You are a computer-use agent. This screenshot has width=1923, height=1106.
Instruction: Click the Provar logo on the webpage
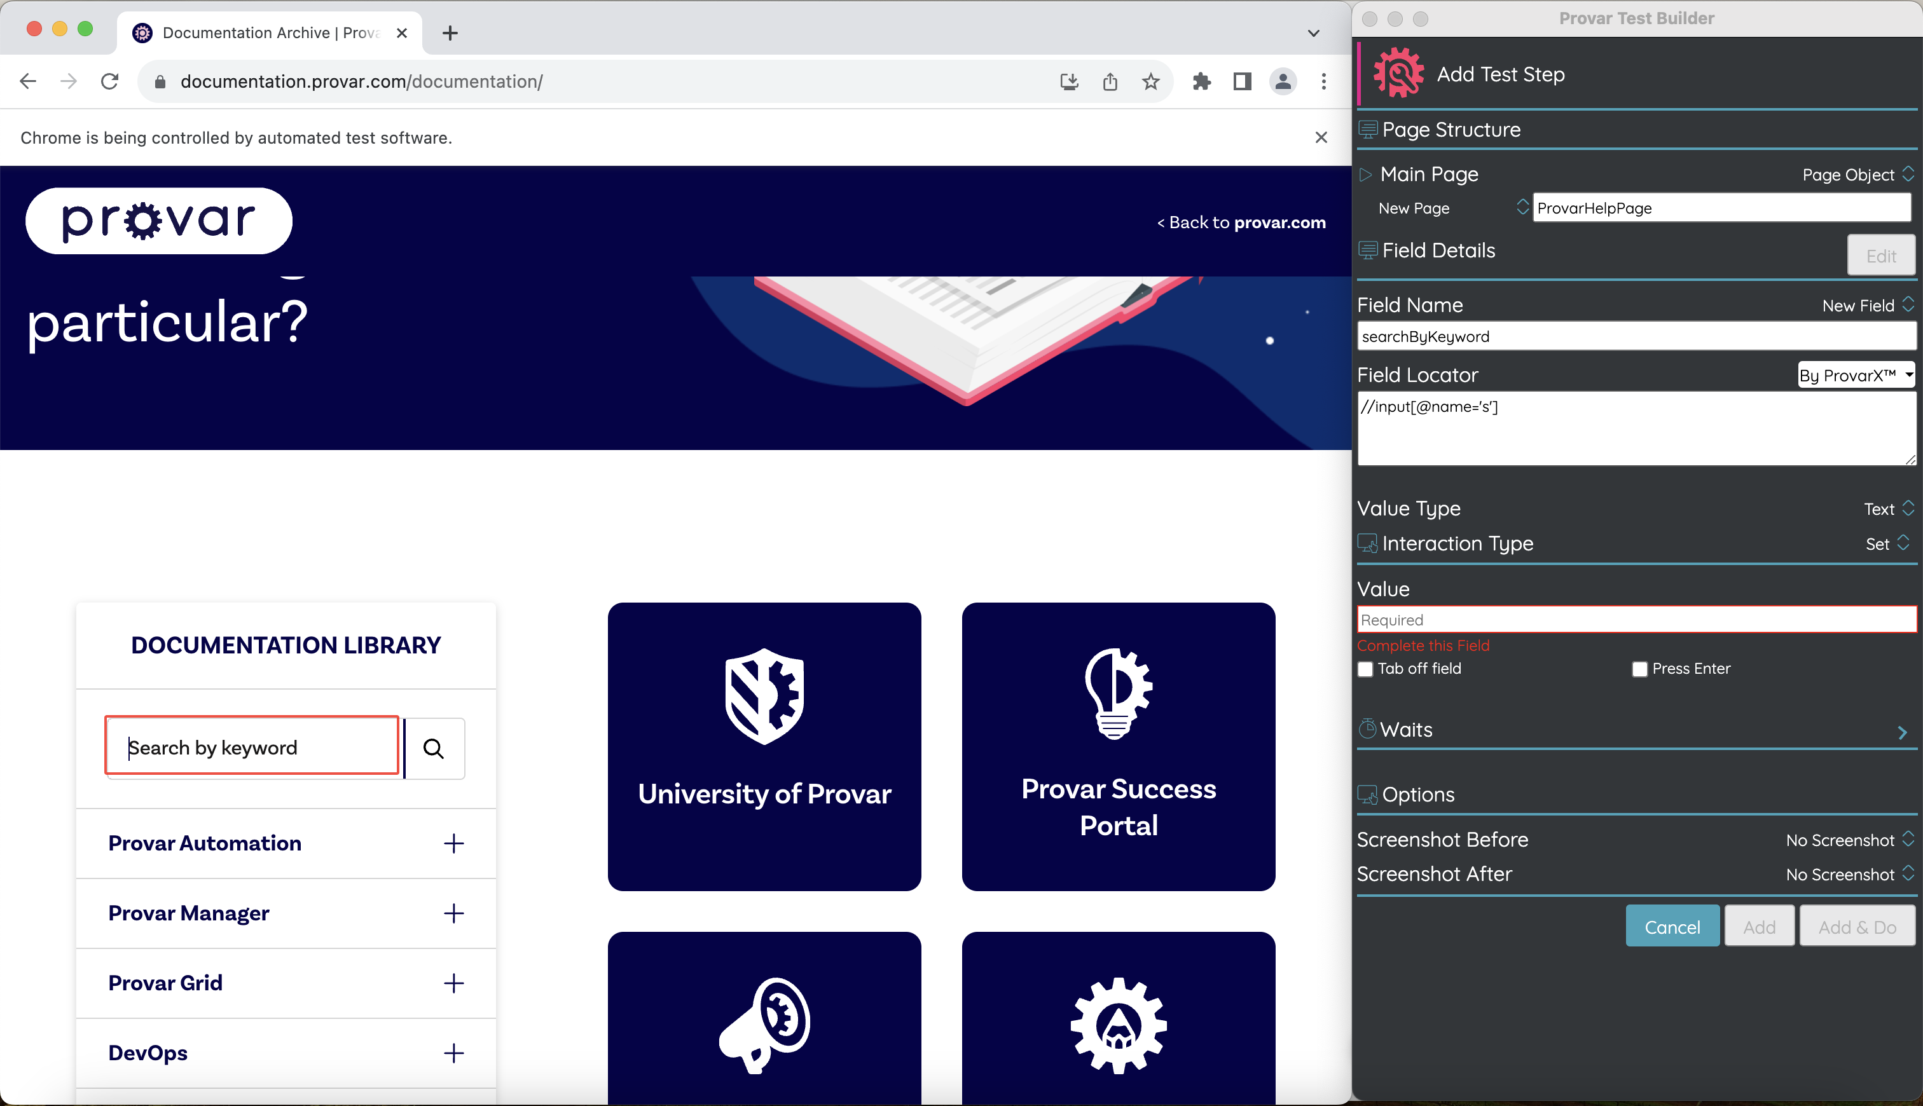[158, 221]
